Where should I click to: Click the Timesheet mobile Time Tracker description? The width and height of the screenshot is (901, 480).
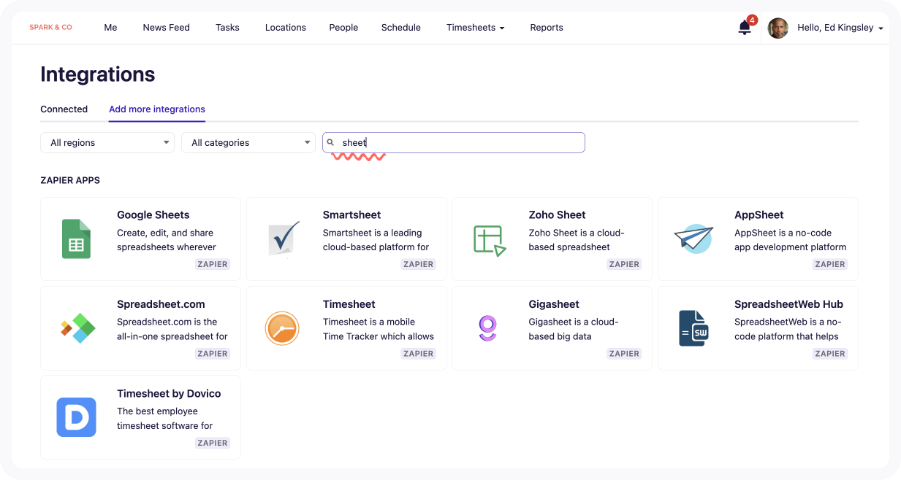(x=379, y=329)
